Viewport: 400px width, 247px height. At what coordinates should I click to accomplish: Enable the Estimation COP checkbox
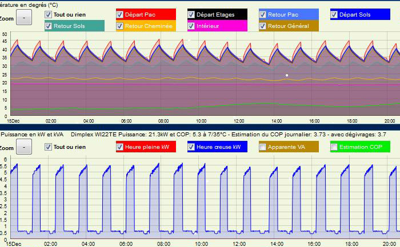point(334,147)
